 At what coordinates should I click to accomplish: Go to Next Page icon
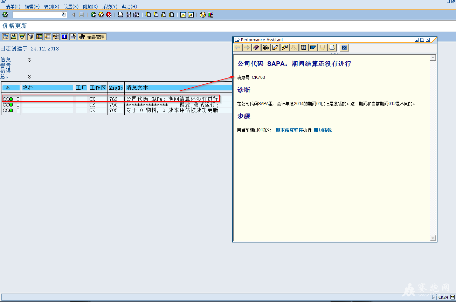(163, 15)
